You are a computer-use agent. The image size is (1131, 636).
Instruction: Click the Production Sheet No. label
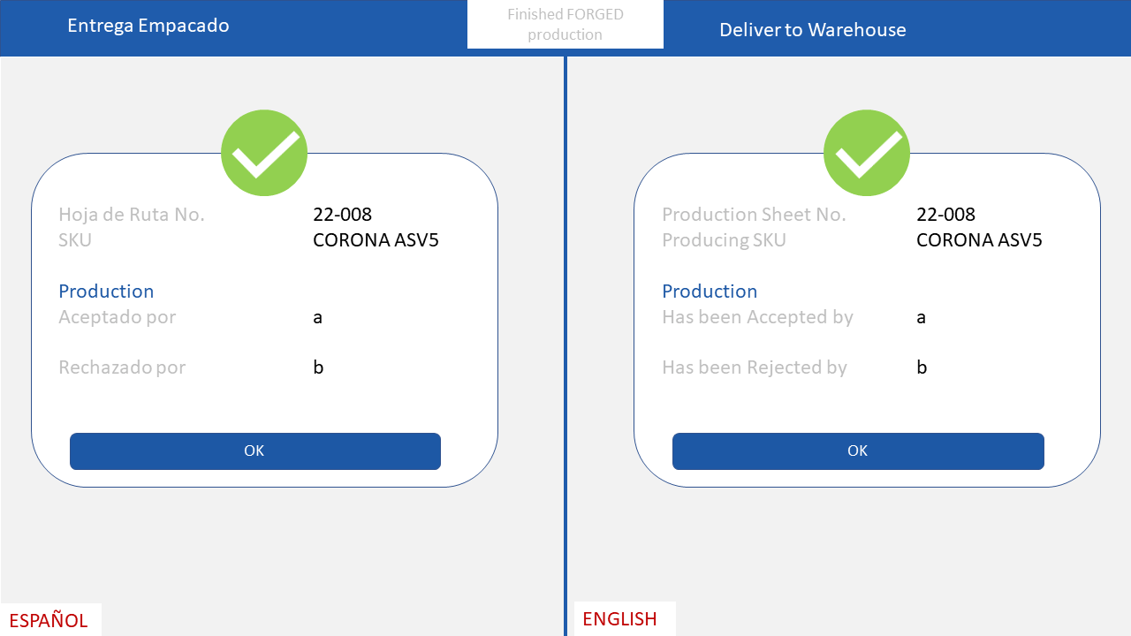pos(754,215)
